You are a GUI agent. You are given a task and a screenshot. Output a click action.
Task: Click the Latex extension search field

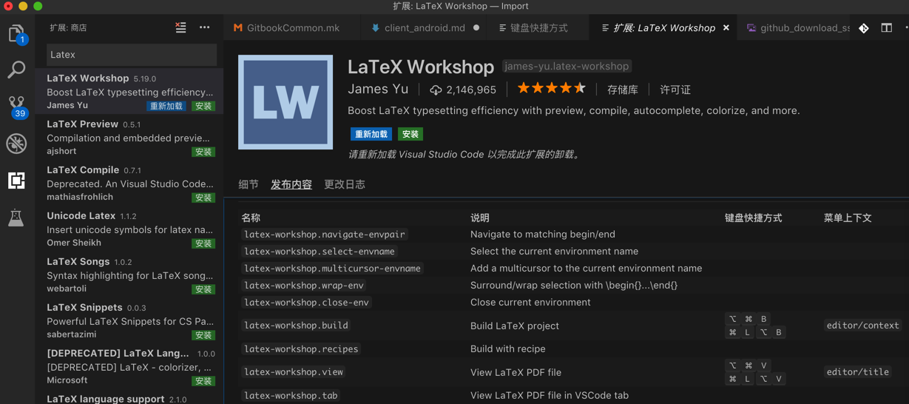coord(132,55)
